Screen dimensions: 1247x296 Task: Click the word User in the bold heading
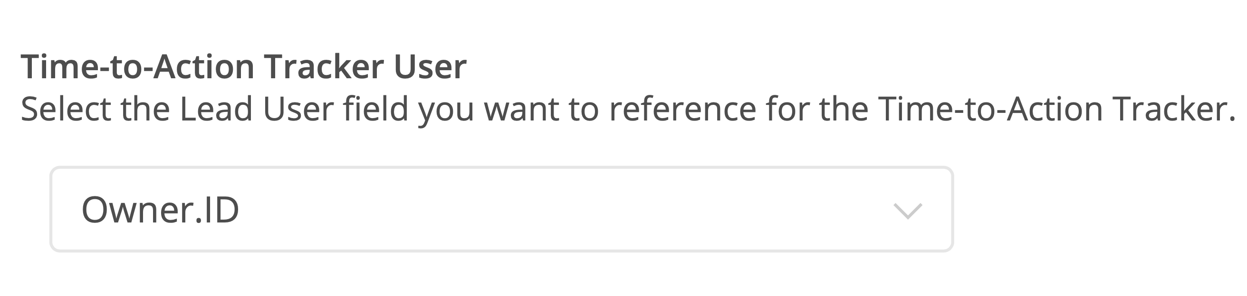431,66
